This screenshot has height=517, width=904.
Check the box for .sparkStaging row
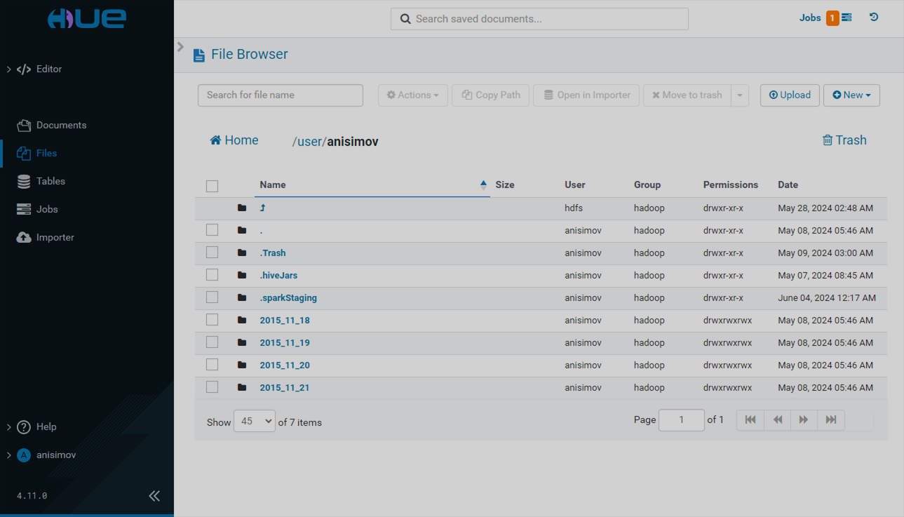point(212,297)
